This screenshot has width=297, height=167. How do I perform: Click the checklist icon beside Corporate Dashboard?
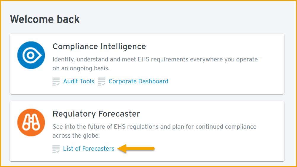pos(102,82)
